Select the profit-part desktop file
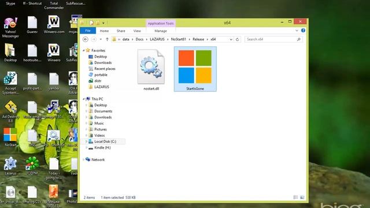This screenshot has width=370, height=208. tap(32, 81)
